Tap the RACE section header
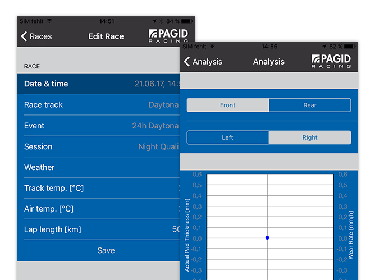 pyautogui.click(x=32, y=66)
